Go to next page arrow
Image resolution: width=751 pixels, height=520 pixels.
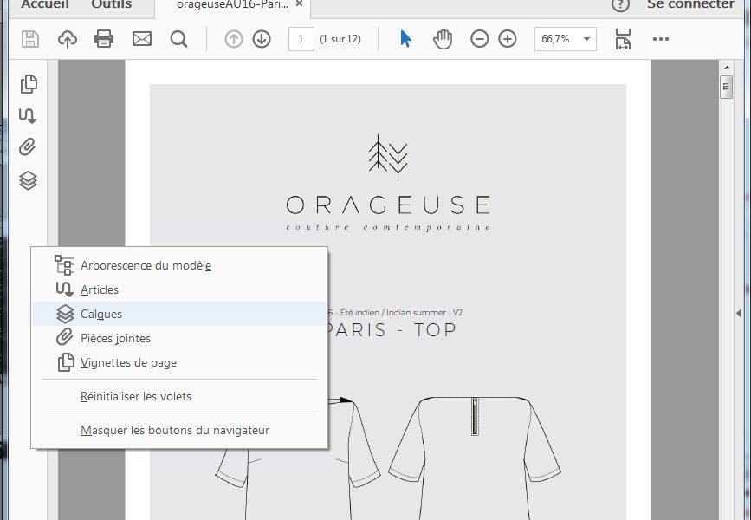(262, 39)
